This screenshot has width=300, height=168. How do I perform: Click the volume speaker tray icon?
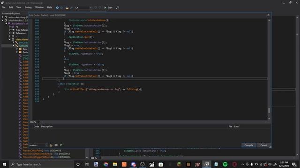[x=270, y=164]
